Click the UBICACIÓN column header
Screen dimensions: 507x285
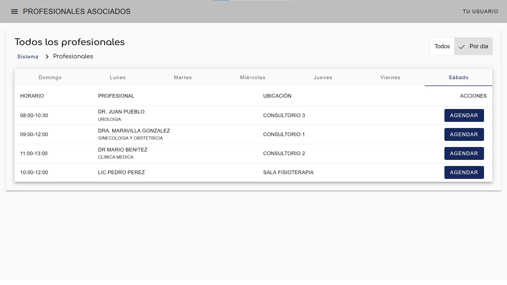[x=277, y=96]
